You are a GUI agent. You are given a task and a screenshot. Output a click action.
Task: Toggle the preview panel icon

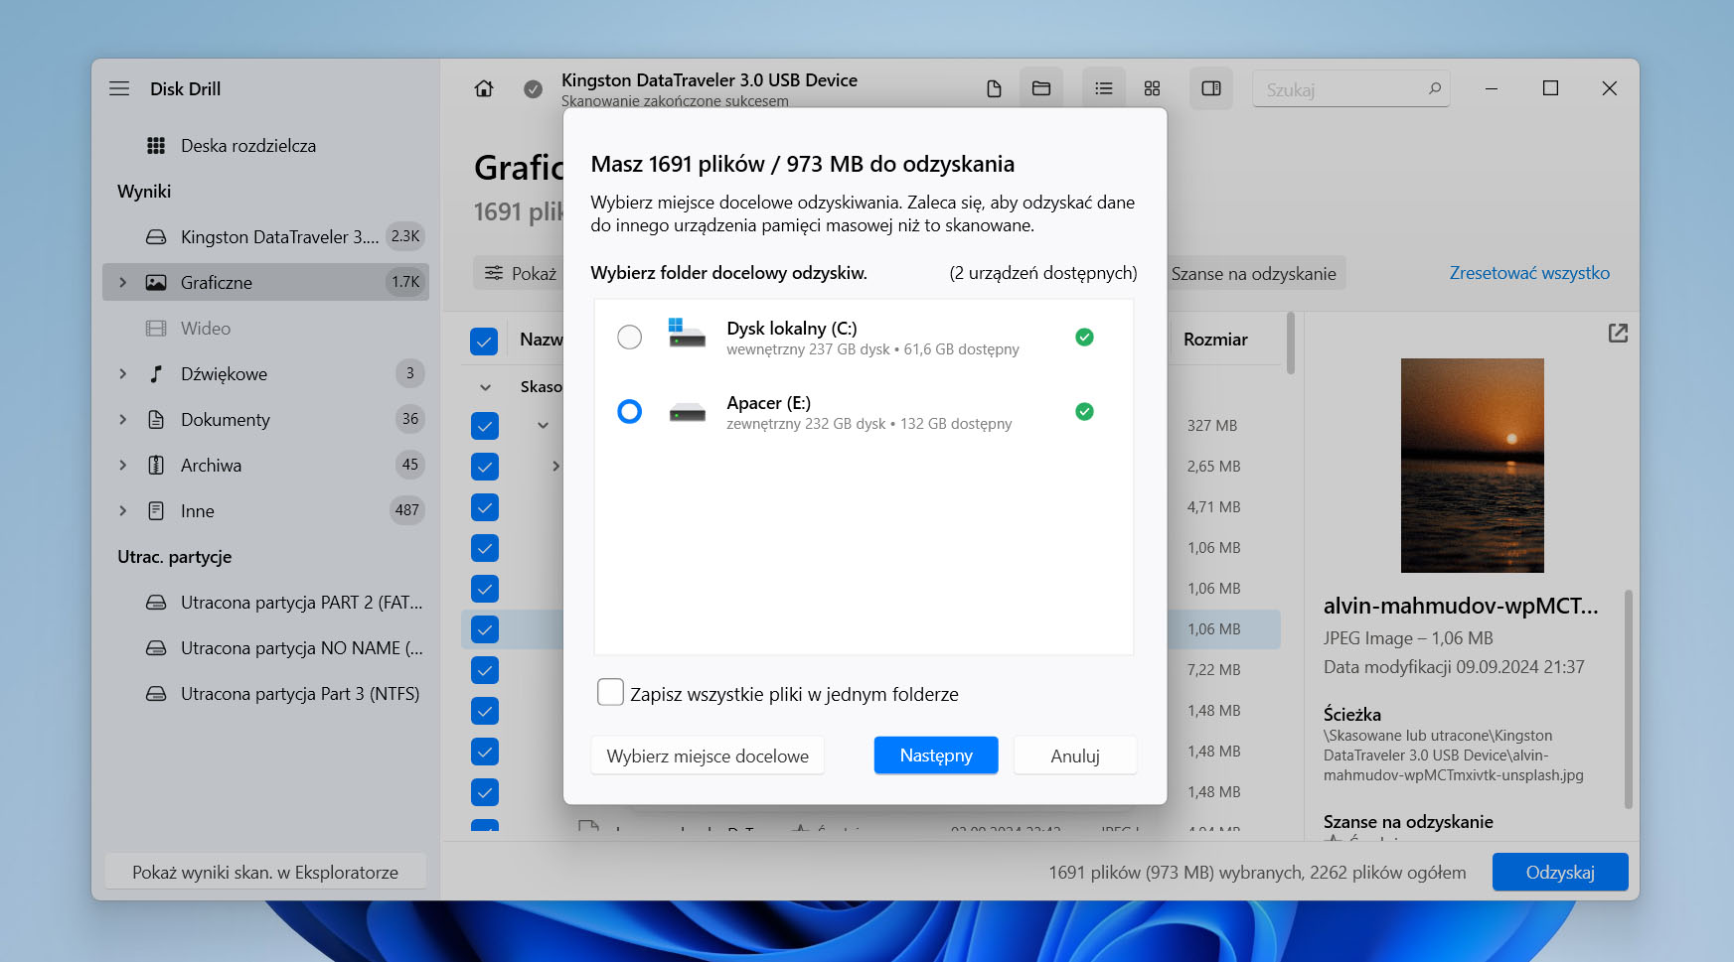1211,88
